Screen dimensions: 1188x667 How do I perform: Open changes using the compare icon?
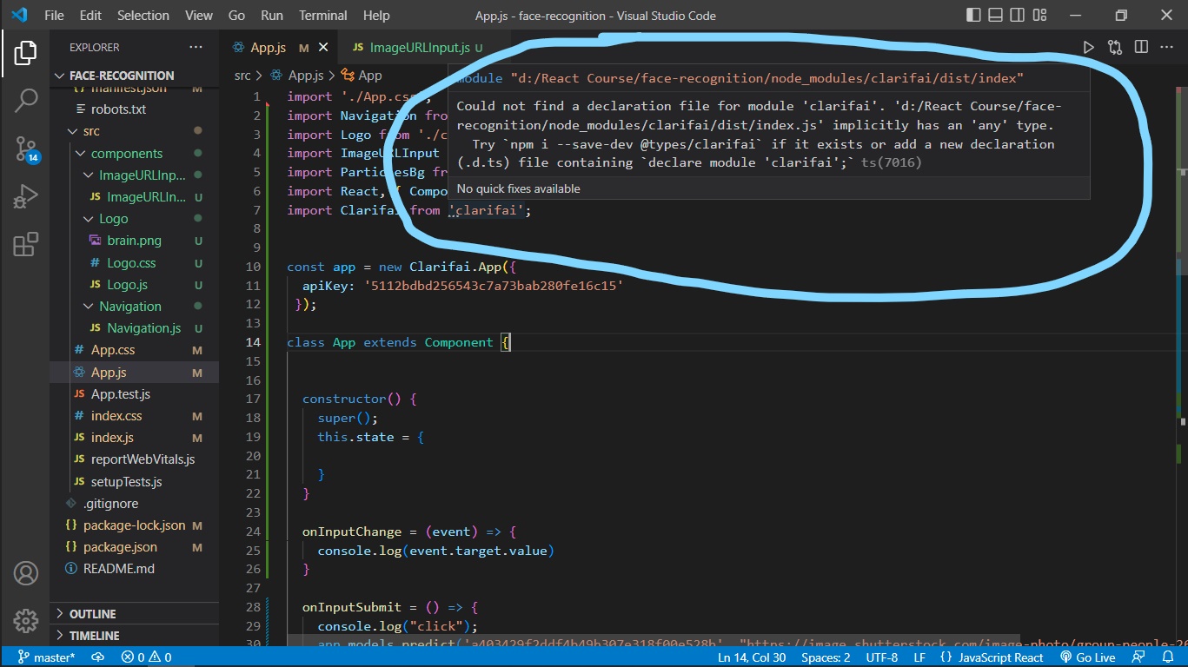click(1115, 48)
